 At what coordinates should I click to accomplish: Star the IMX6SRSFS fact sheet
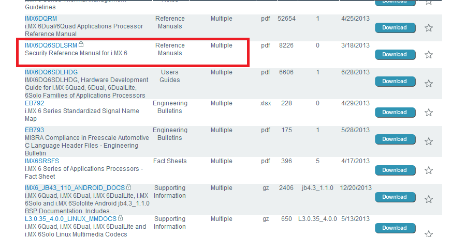coord(429,170)
